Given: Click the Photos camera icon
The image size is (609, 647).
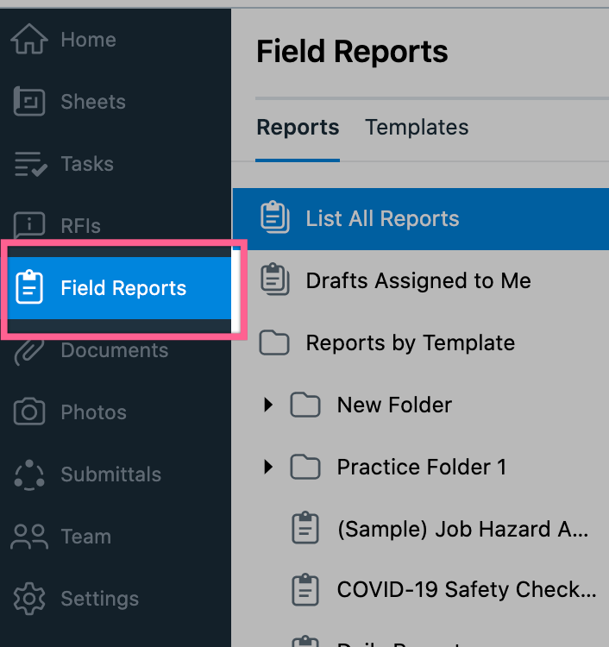Looking at the screenshot, I should click(x=28, y=411).
